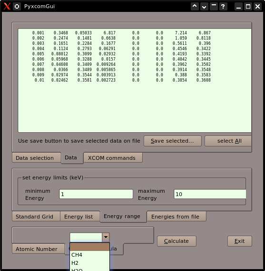Screen dimensions: 265x271
Task: Click the X11 logo icon in title bar
Action: pos(7,6)
